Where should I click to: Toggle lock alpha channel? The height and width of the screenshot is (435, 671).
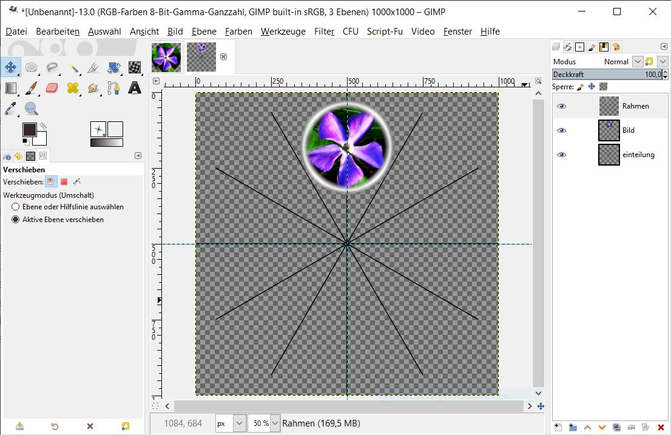tap(604, 87)
